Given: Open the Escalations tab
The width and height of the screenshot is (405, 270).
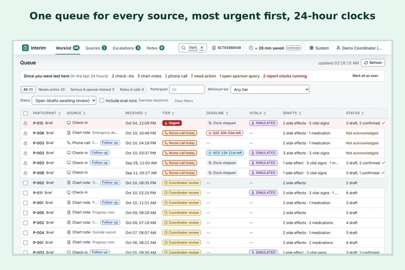Looking at the screenshot, I should click(x=127, y=48).
